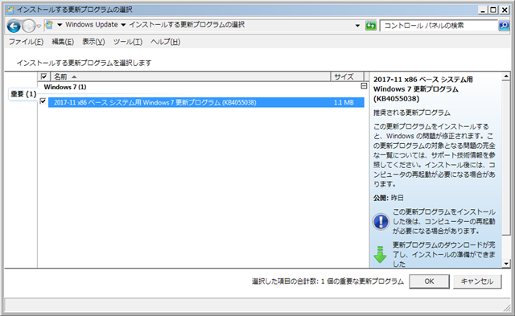
Task: Maximize the update selection window
Action: coord(493,10)
